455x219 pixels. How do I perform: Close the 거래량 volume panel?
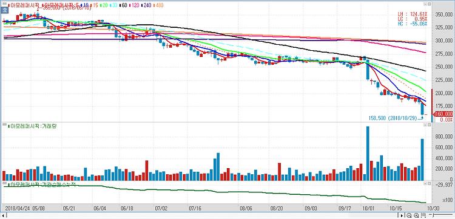(428, 125)
